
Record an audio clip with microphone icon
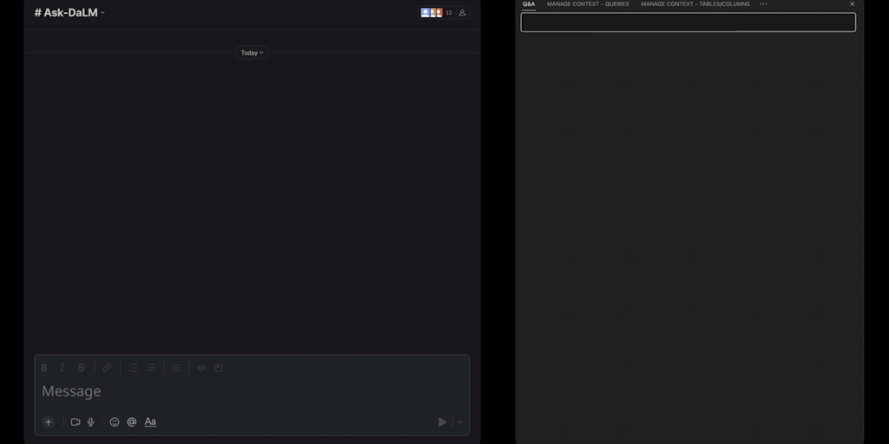click(x=91, y=422)
